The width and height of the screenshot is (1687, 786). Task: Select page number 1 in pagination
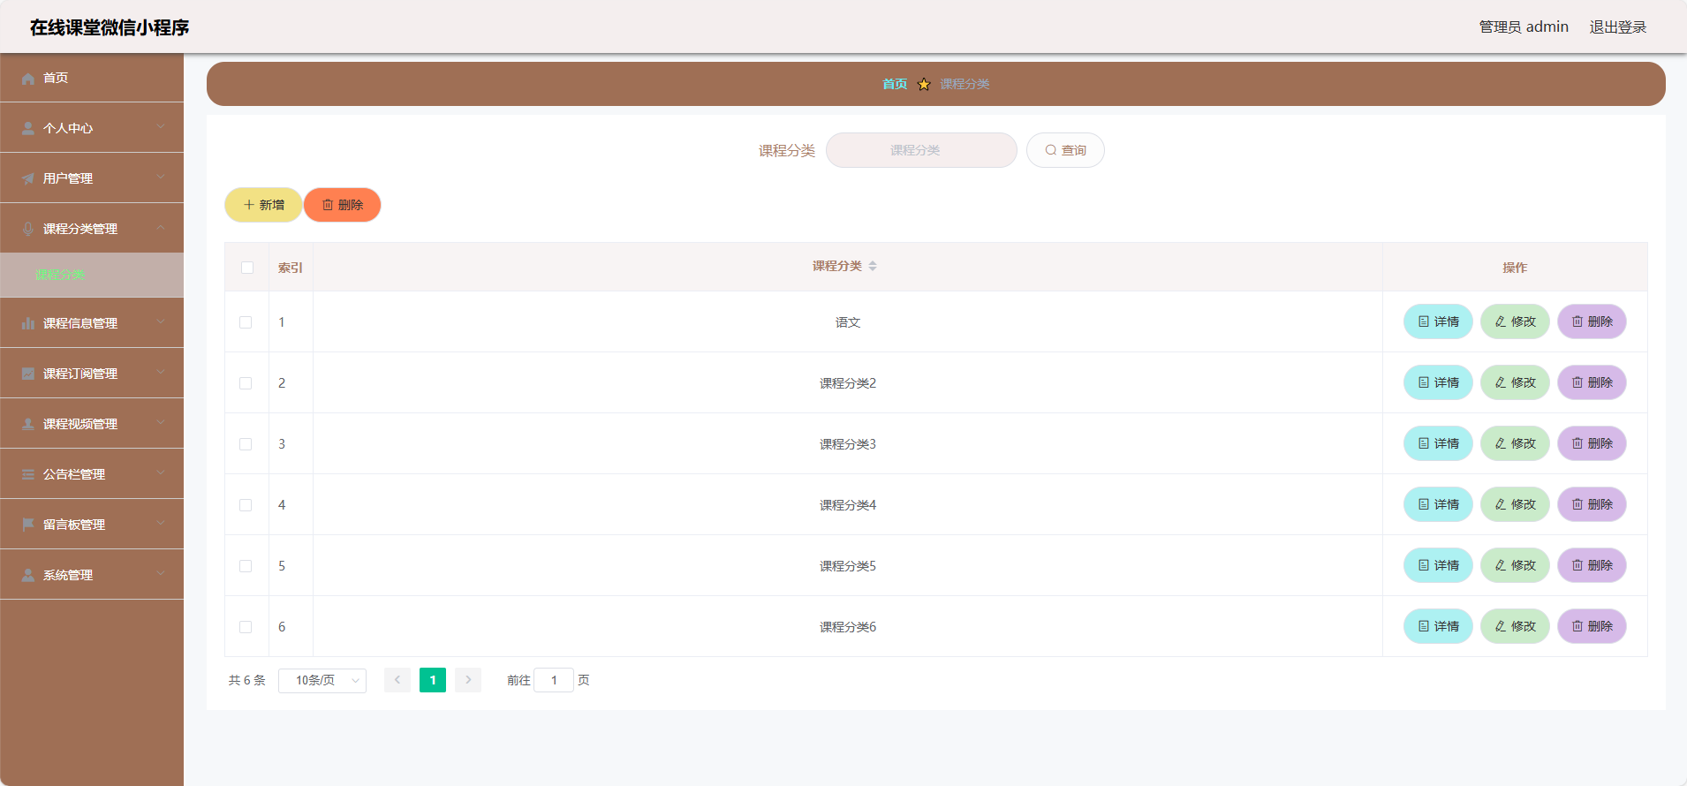(x=433, y=680)
